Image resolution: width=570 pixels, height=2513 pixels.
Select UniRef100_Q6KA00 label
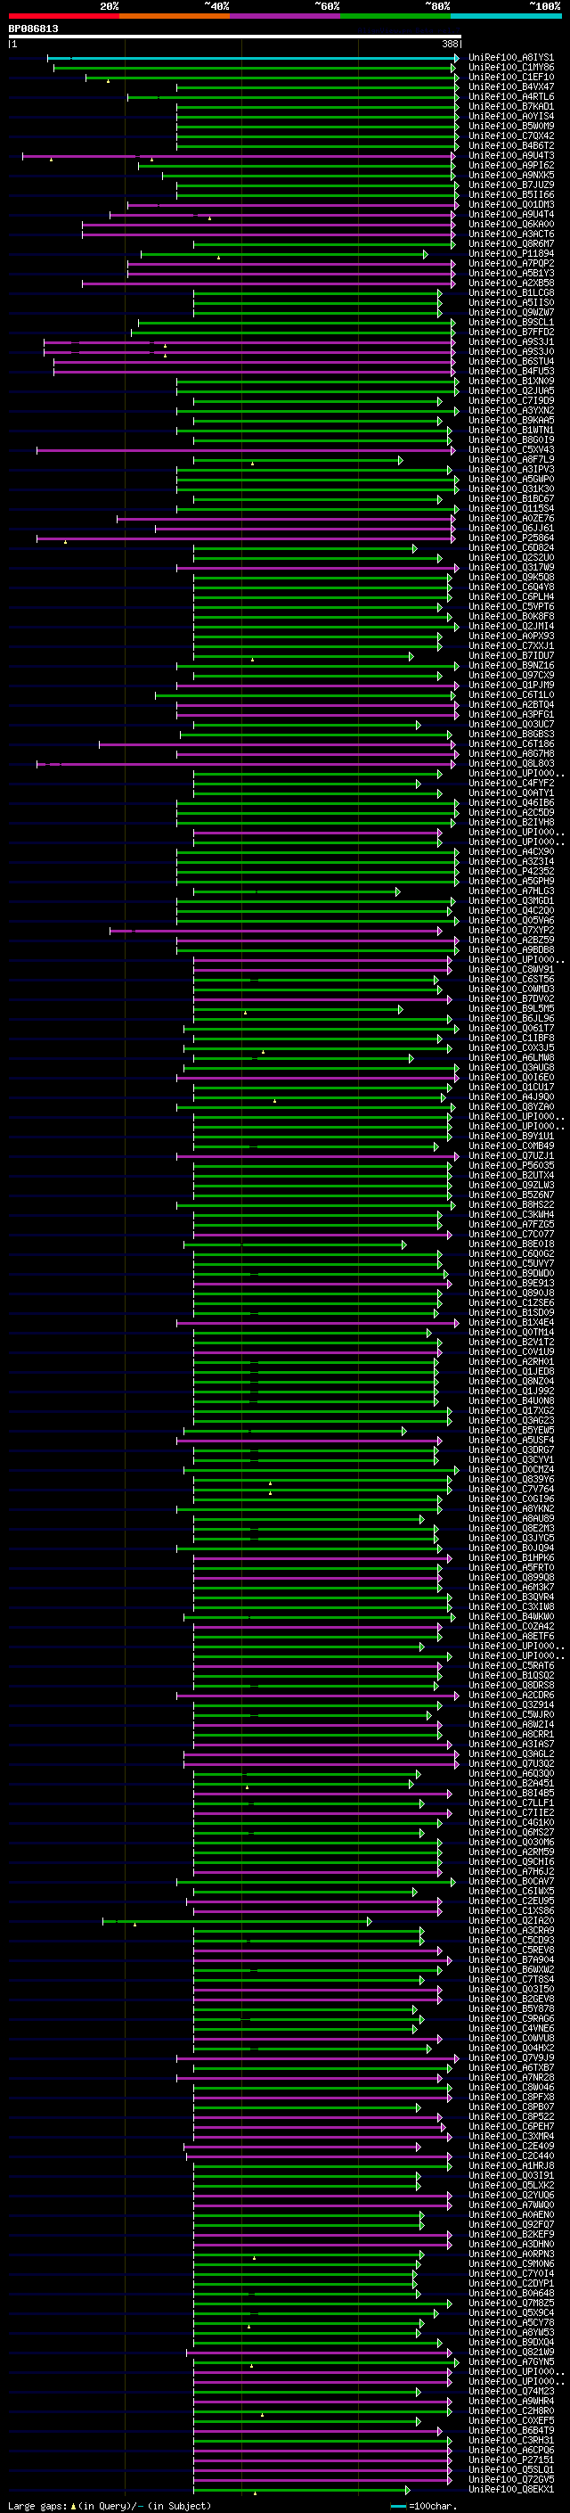pos(510,225)
